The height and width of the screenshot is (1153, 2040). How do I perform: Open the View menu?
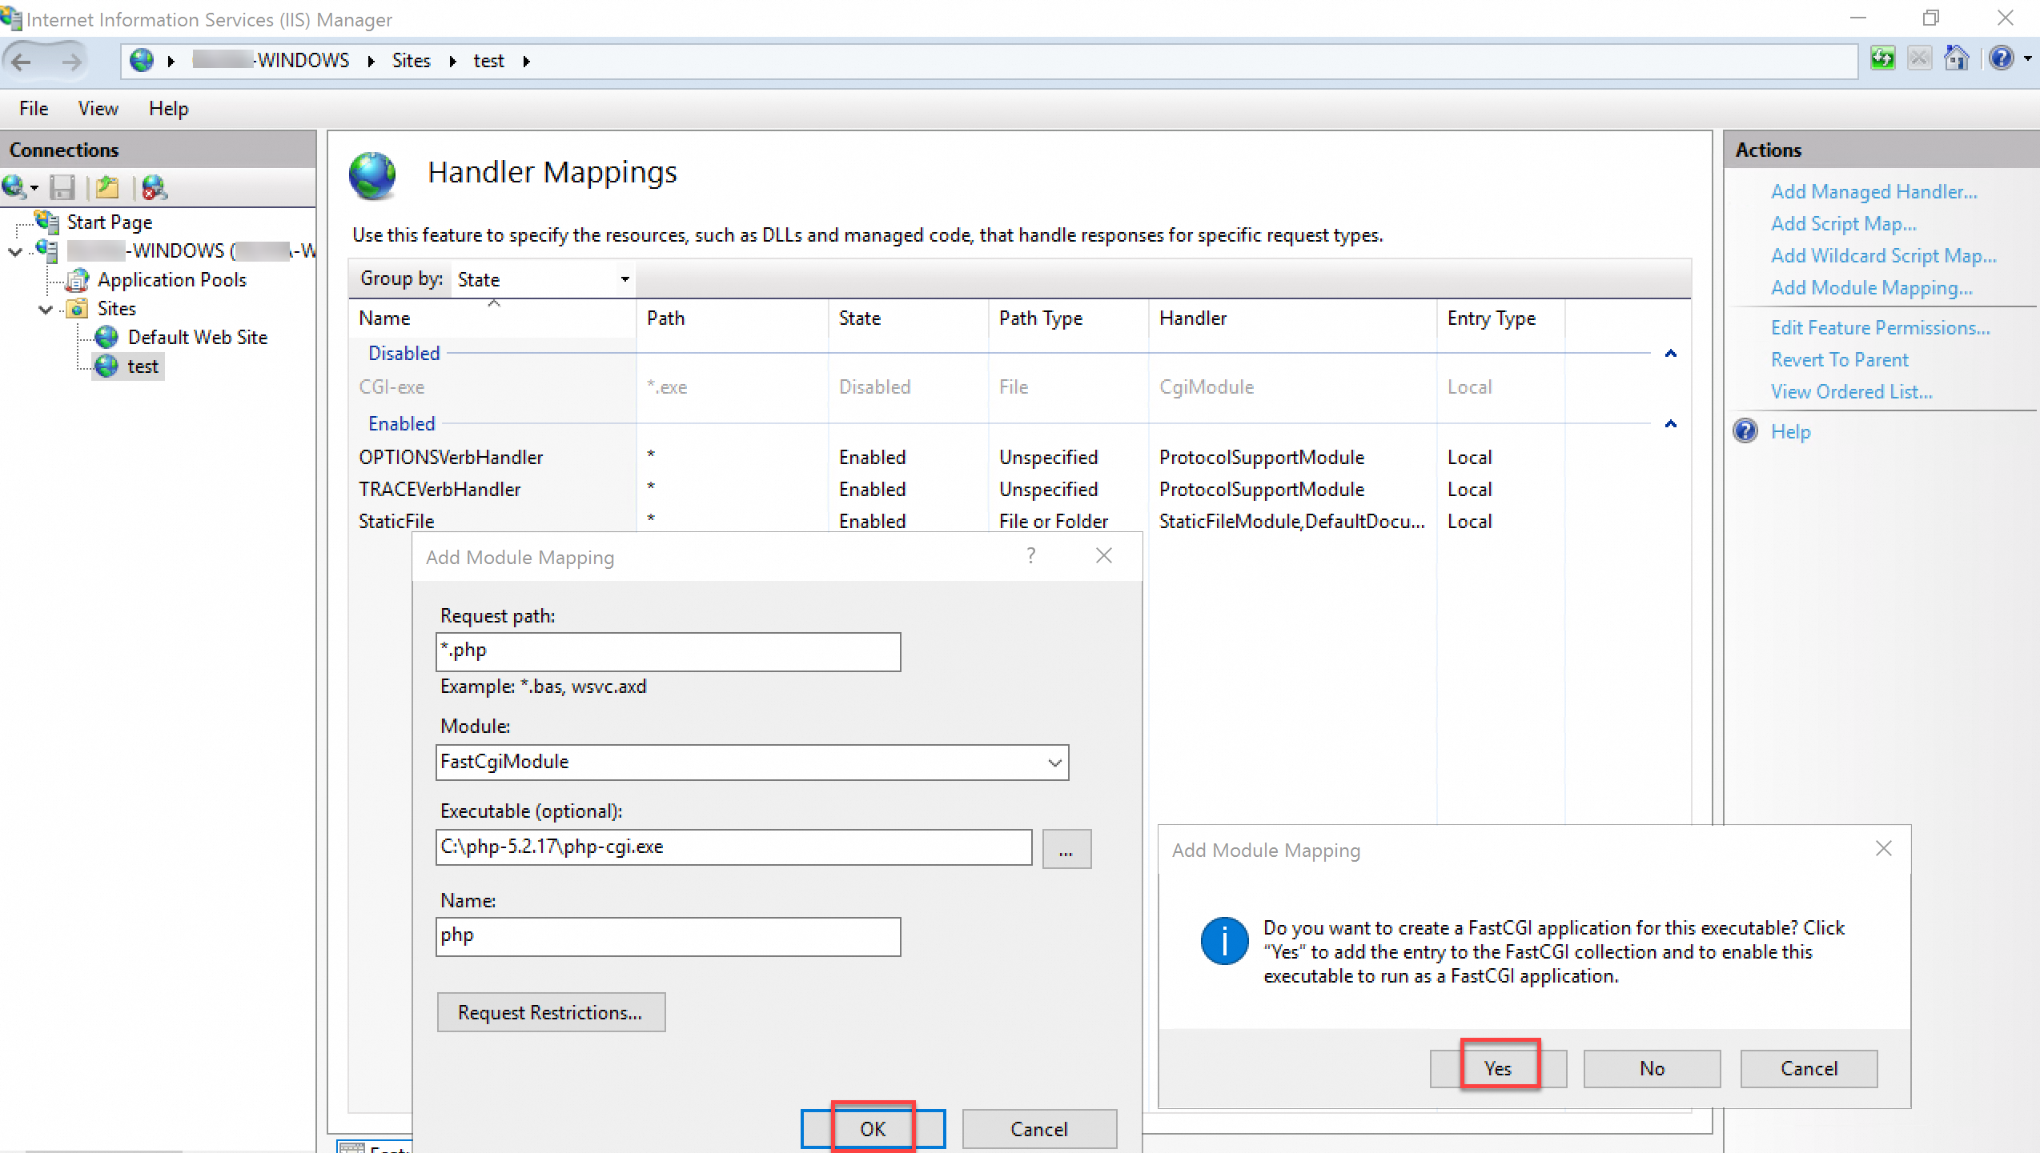[x=98, y=109]
